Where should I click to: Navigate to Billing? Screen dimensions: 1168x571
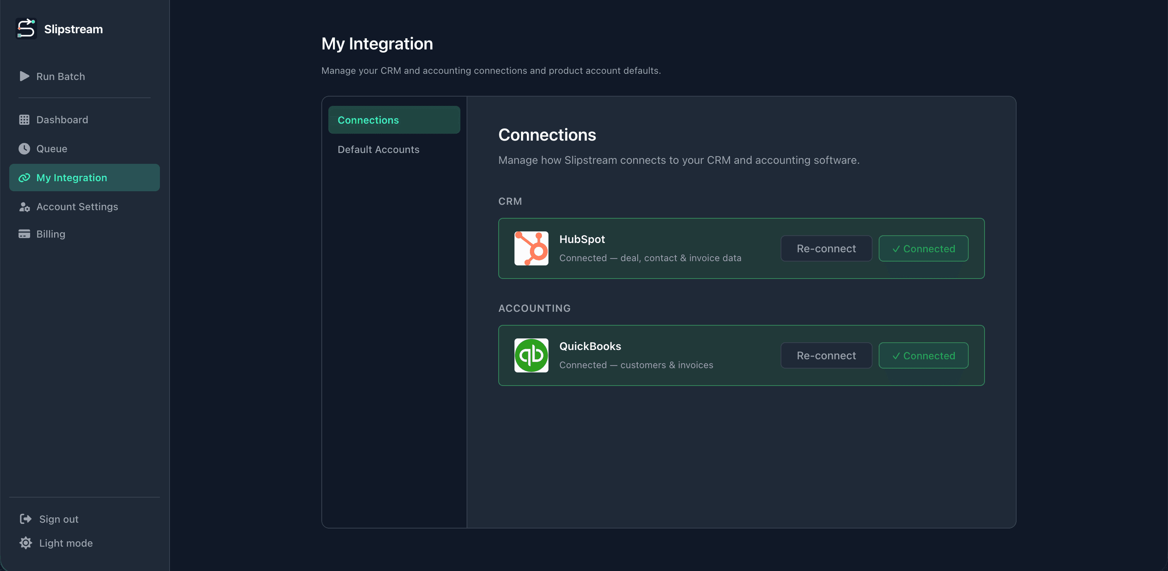click(84, 234)
